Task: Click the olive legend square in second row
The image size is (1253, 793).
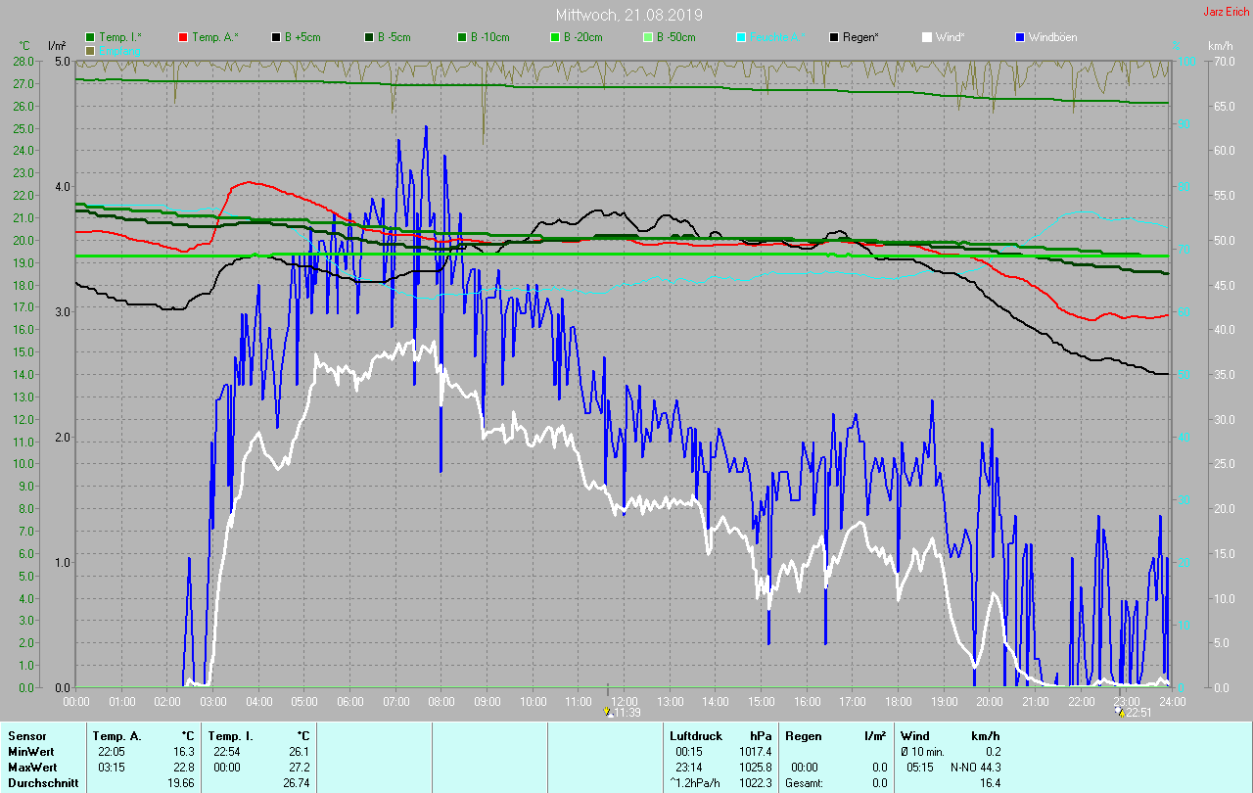Action: 90,50
